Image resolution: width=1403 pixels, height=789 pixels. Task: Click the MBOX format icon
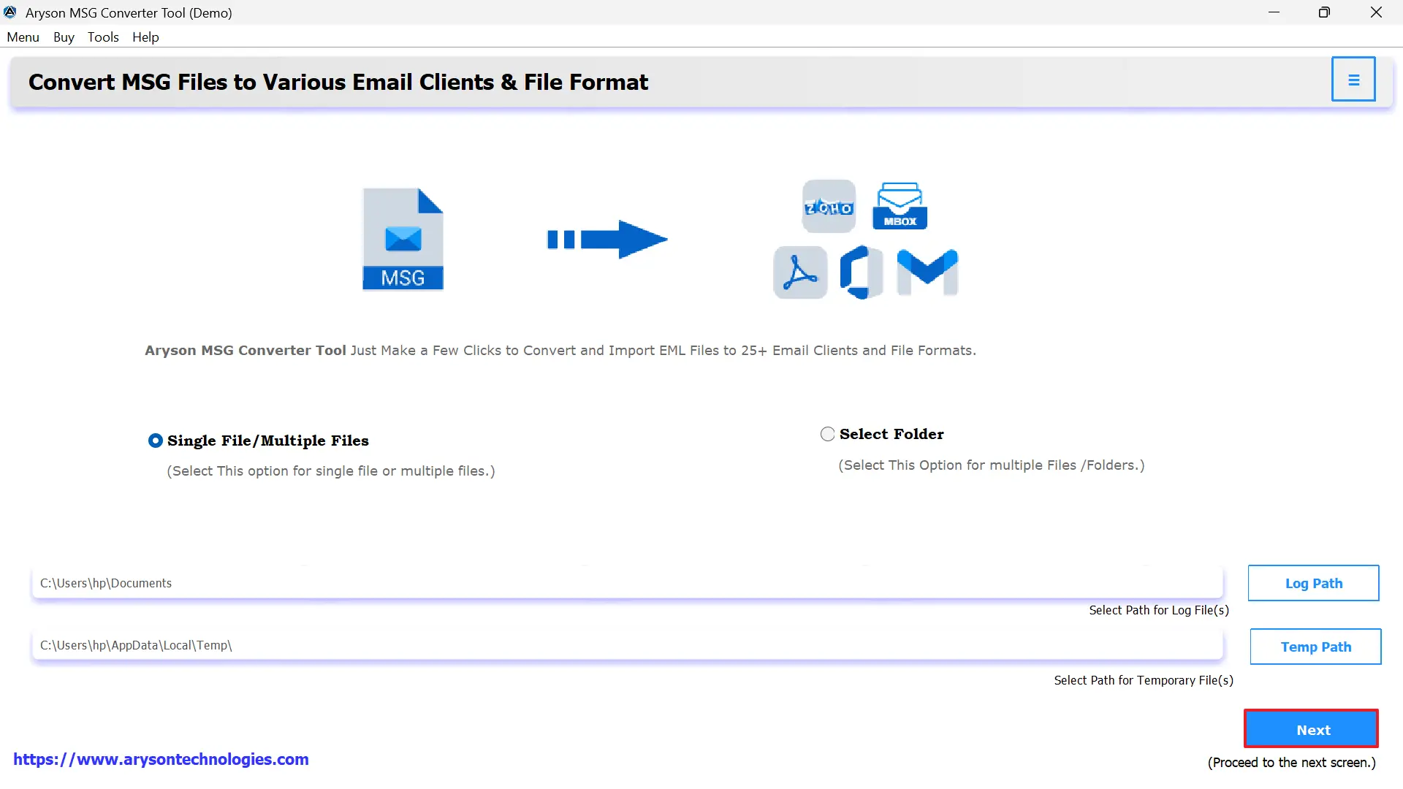(x=899, y=205)
